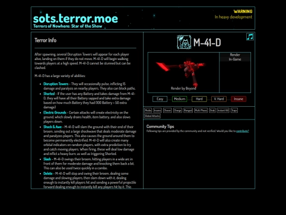Choose the Medium difficulty button
The height and width of the screenshot is (215, 286).
(x=180, y=99)
